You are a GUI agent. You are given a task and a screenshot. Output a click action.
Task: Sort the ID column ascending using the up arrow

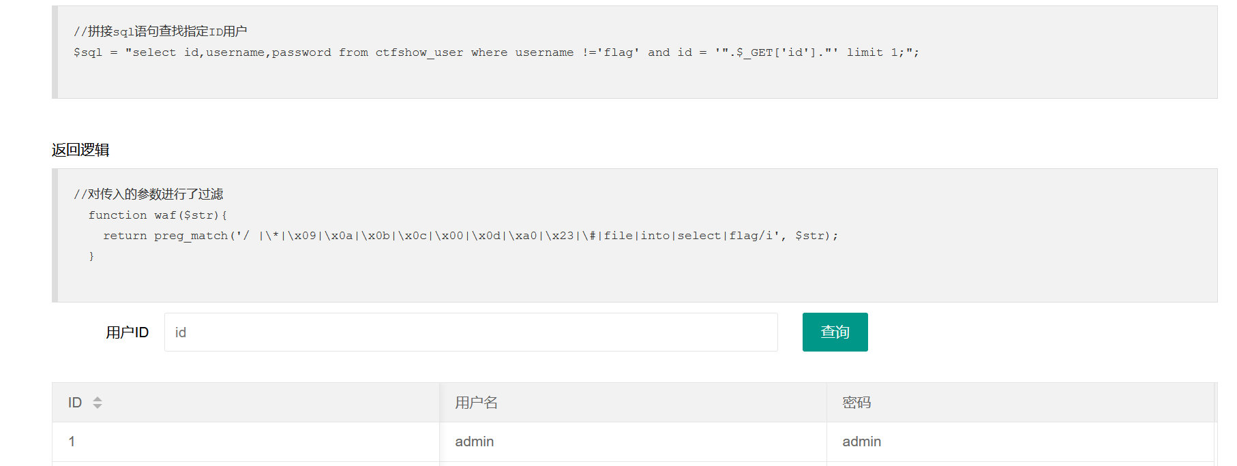pos(98,399)
